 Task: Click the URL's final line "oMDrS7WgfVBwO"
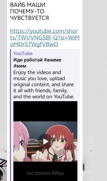(x=34, y=44)
